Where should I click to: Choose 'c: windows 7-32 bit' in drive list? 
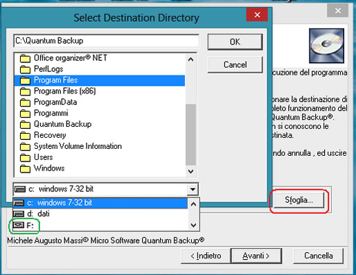coord(100,203)
